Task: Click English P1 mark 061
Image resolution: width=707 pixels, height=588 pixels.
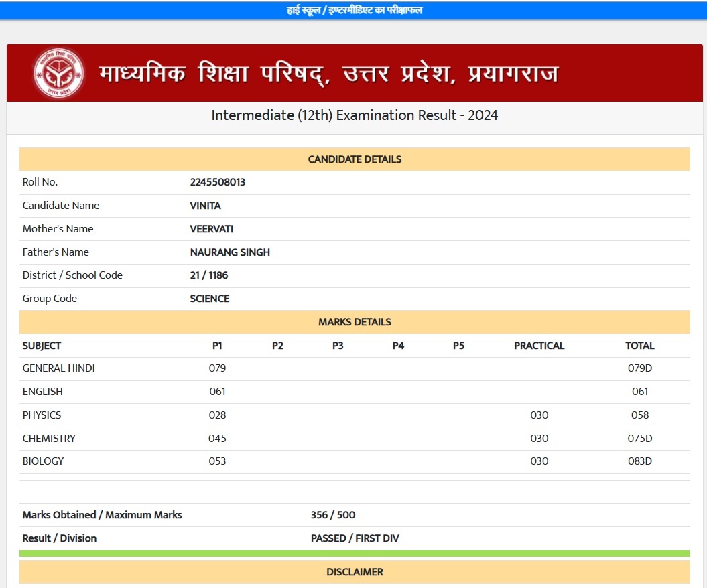Action: 217,392
